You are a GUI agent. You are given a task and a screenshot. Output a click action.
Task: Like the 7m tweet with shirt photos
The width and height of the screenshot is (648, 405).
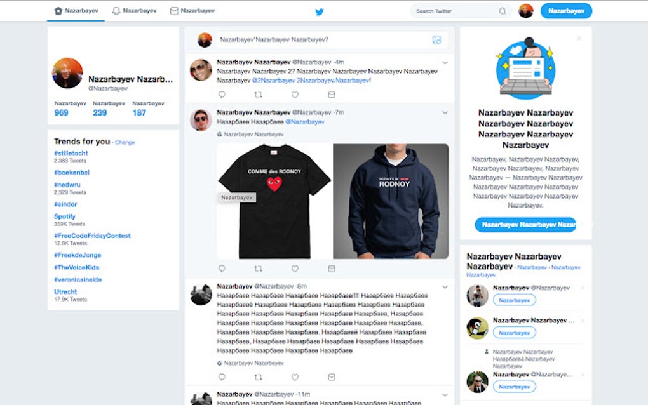pos(295,269)
